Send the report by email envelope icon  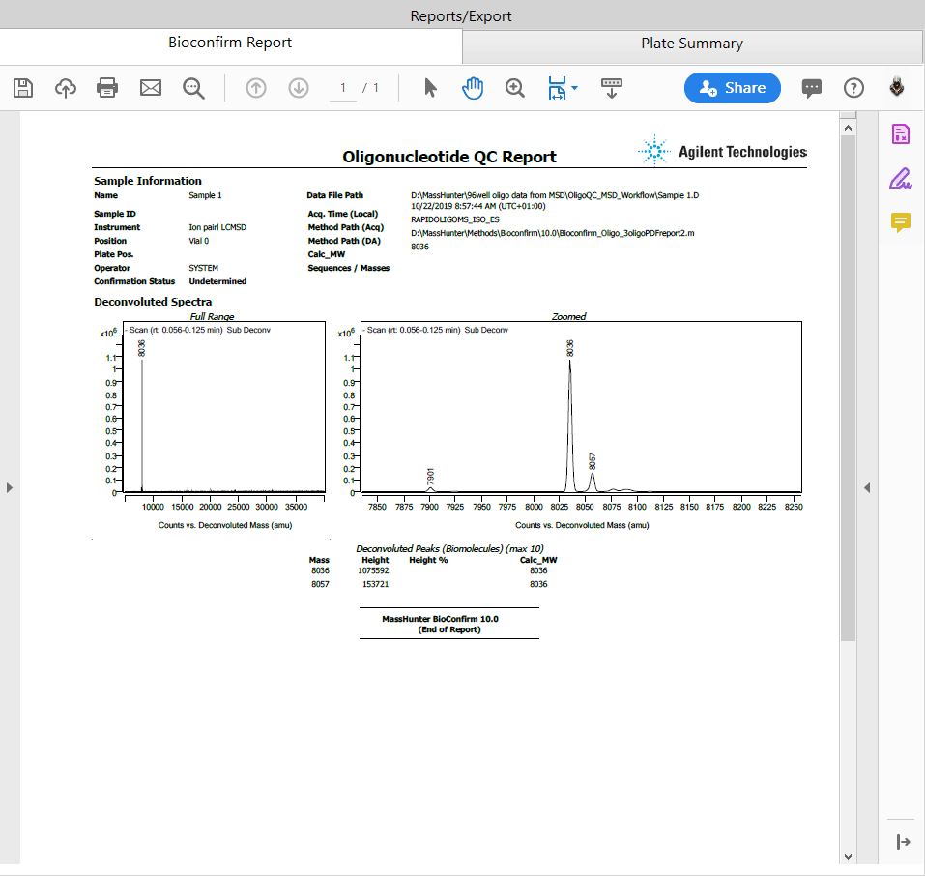tap(151, 88)
